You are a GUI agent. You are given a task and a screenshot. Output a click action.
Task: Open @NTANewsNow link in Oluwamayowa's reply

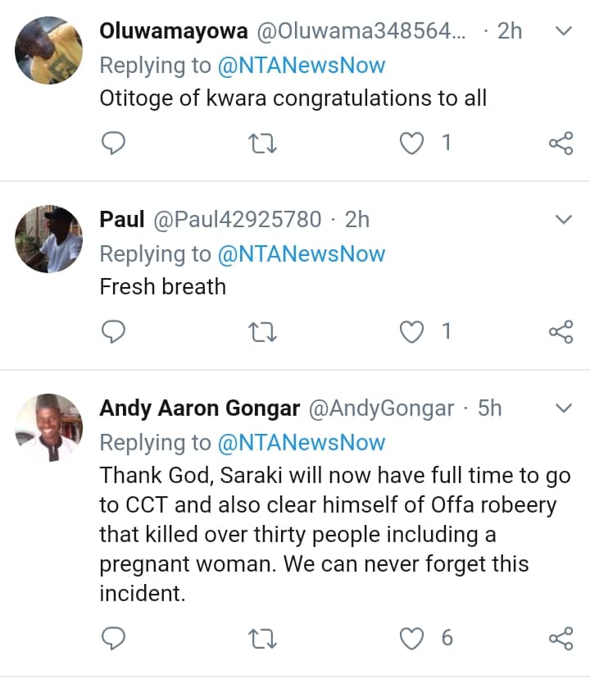click(x=301, y=66)
